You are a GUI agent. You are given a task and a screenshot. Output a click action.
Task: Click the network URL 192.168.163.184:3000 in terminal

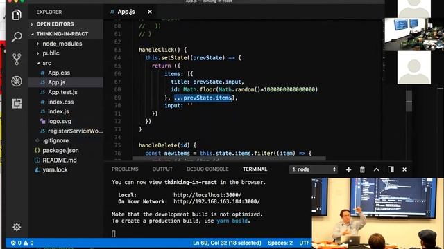coord(216,201)
